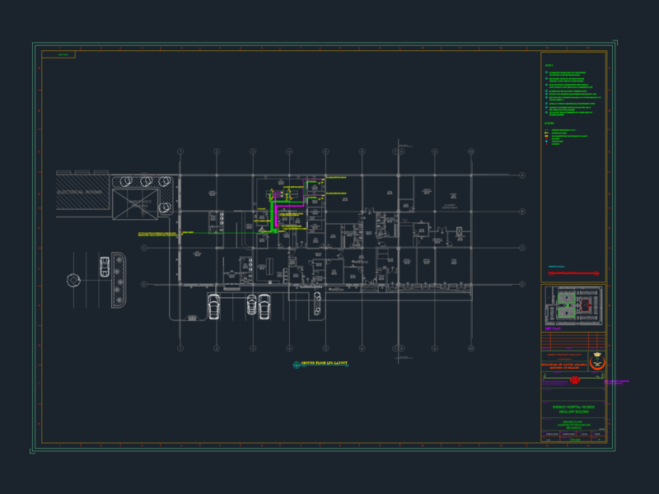The image size is (659, 494).
Task: Select the LEGEND heading
Action: point(549,123)
